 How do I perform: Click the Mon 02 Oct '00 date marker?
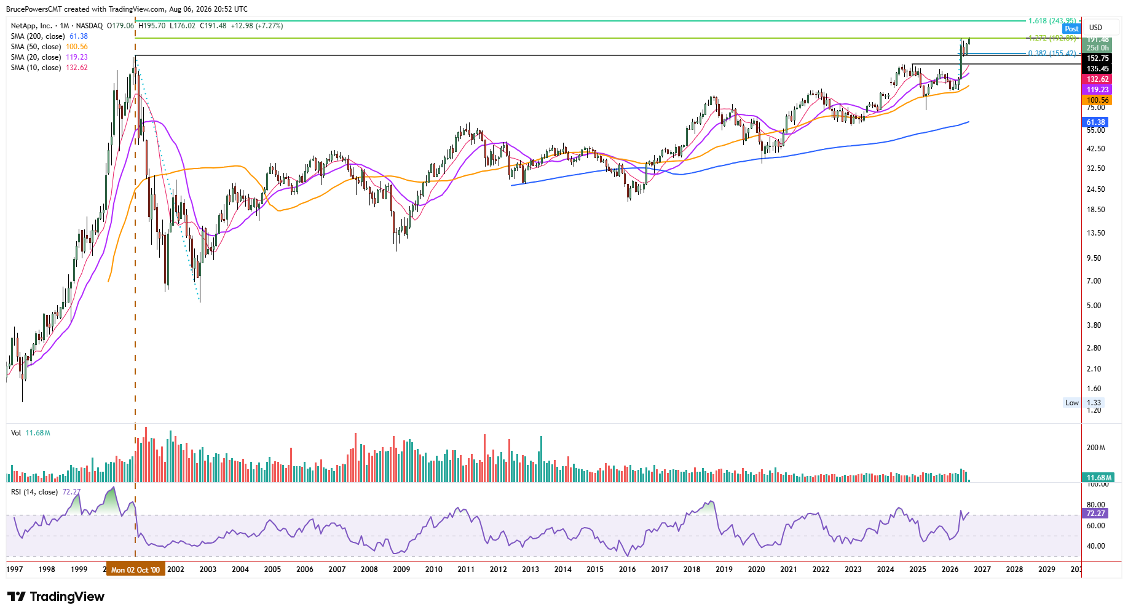point(135,570)
